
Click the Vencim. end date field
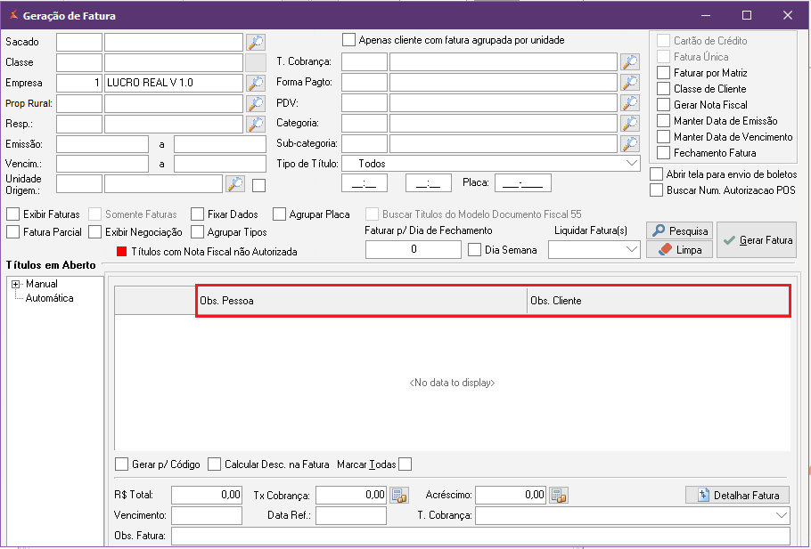[x=220, y=164]
